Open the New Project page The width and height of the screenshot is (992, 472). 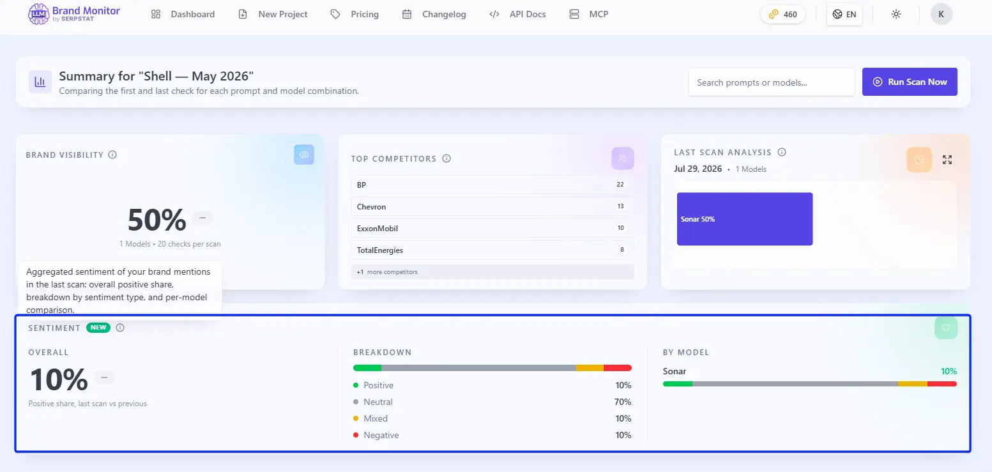click(x=273, y=14)
